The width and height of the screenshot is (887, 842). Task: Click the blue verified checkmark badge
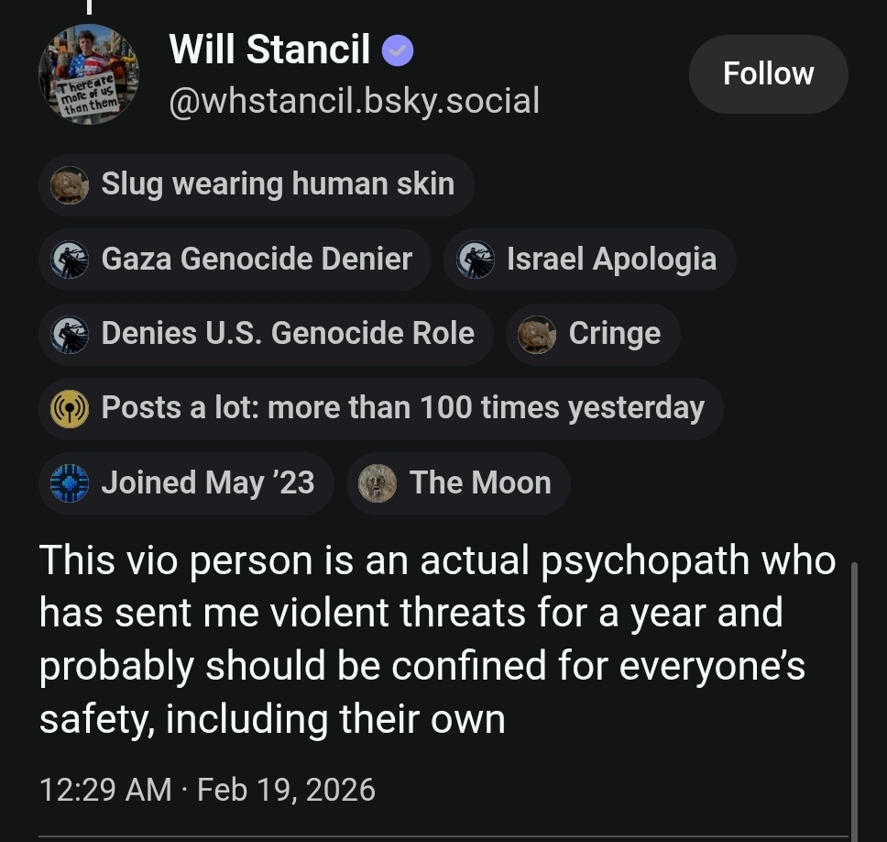coord(398,51)
